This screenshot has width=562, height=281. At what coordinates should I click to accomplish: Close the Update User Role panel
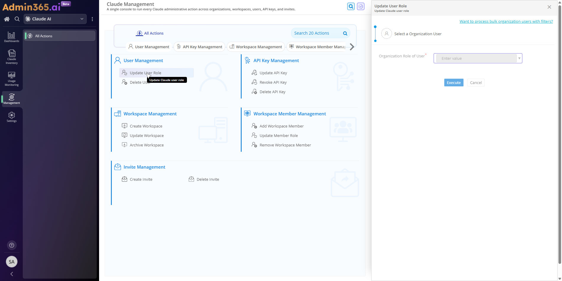point(549,7)
